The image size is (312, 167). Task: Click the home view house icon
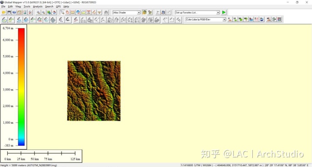(54, 13)
